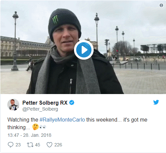
Task: Open the info icon on the video
Action: coord(161,5)
